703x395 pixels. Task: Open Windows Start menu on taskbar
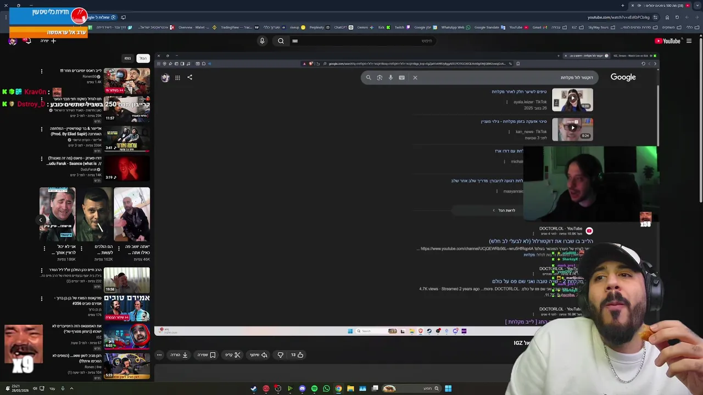click(x=448, y=388)
